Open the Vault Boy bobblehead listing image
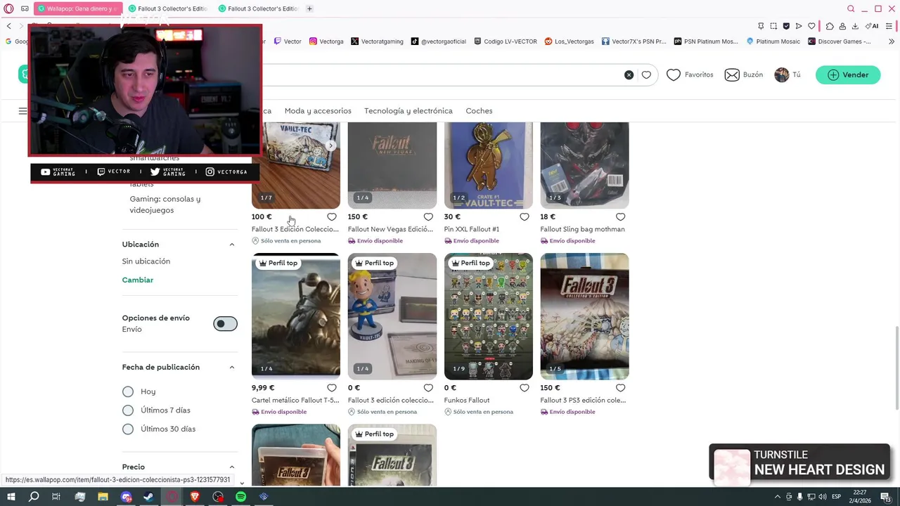This screenshot has height=506, width=900. pyautogui.click(x=392, y=316)
